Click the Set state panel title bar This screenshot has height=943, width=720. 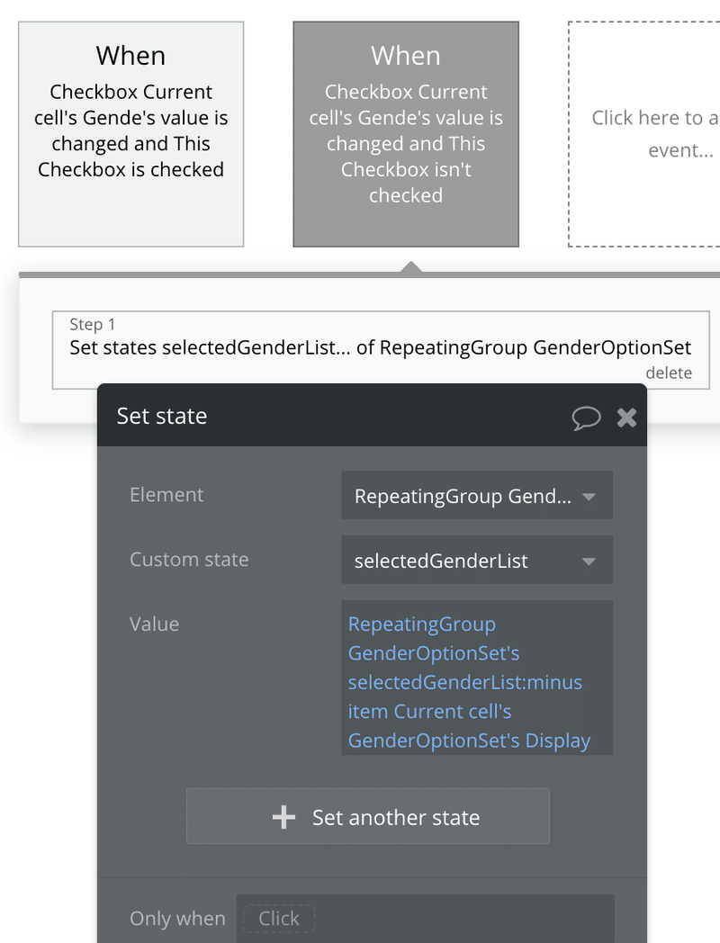[x=372, y=416]
